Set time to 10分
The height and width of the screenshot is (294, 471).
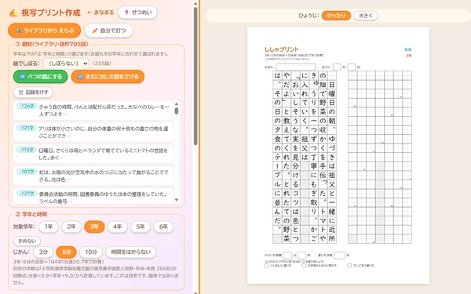(x=91, y=252)
